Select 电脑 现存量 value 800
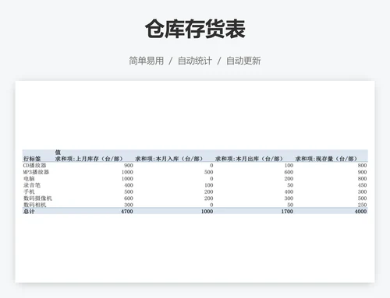 [362, 178]
